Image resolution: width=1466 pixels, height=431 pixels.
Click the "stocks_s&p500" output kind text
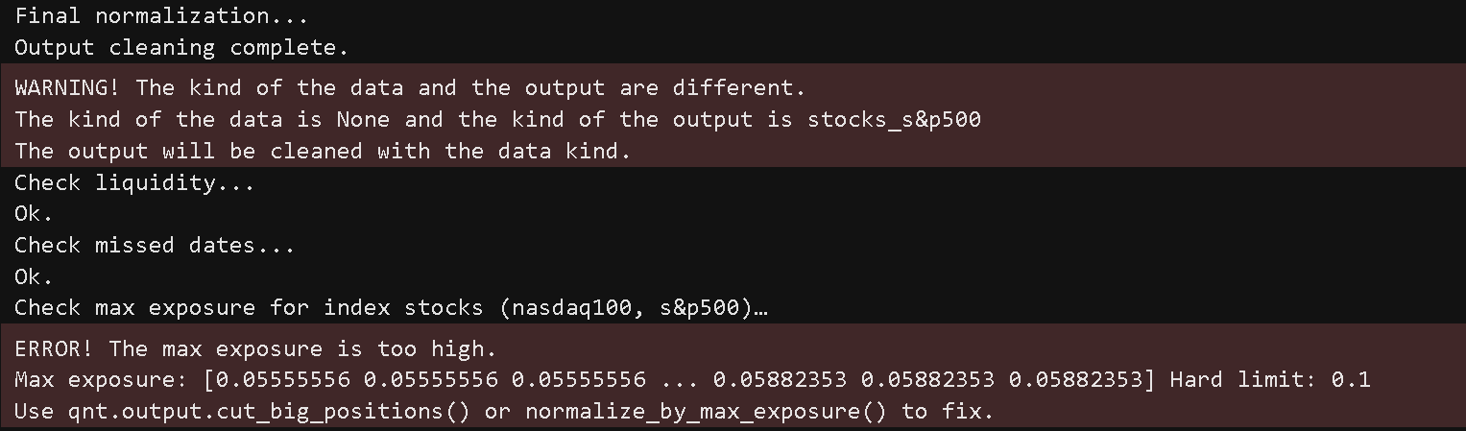pyautogui.click(x=894, y=120)
